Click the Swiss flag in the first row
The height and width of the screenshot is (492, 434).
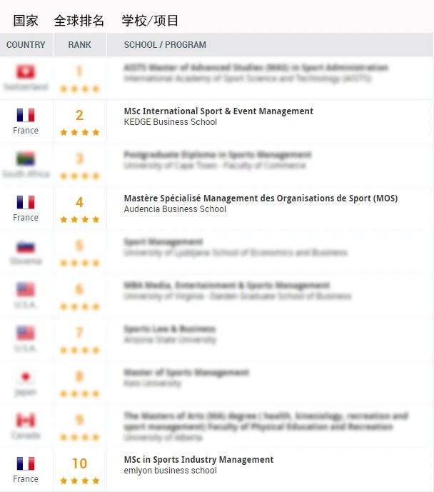26,71
